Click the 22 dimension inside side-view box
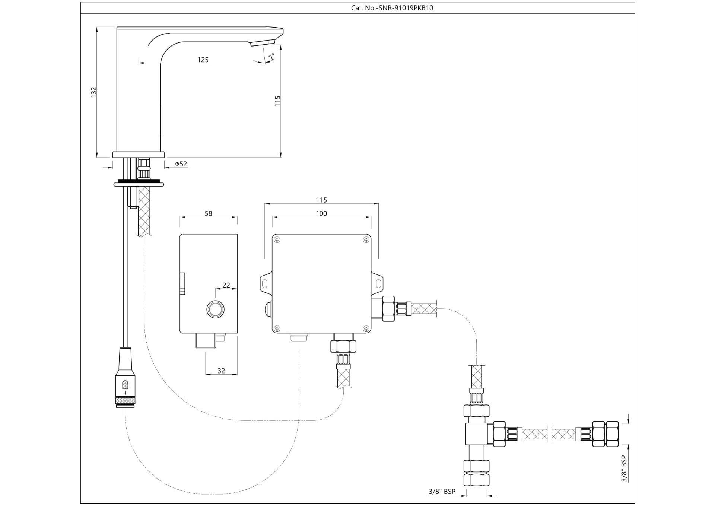 (x=226, y=285)
